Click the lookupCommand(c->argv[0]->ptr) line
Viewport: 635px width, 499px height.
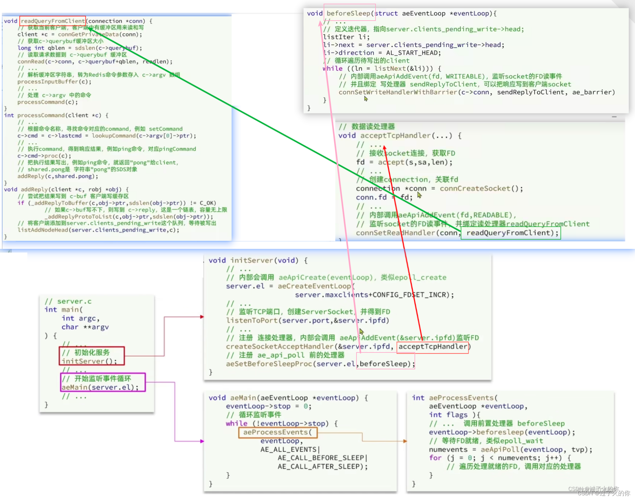pos(107,136)
